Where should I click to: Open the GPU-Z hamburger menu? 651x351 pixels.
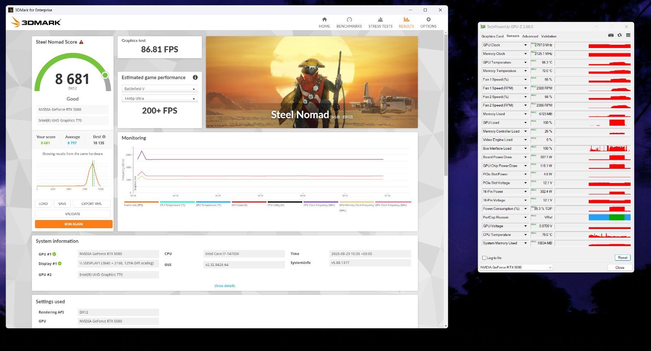(x=628, y=35)
